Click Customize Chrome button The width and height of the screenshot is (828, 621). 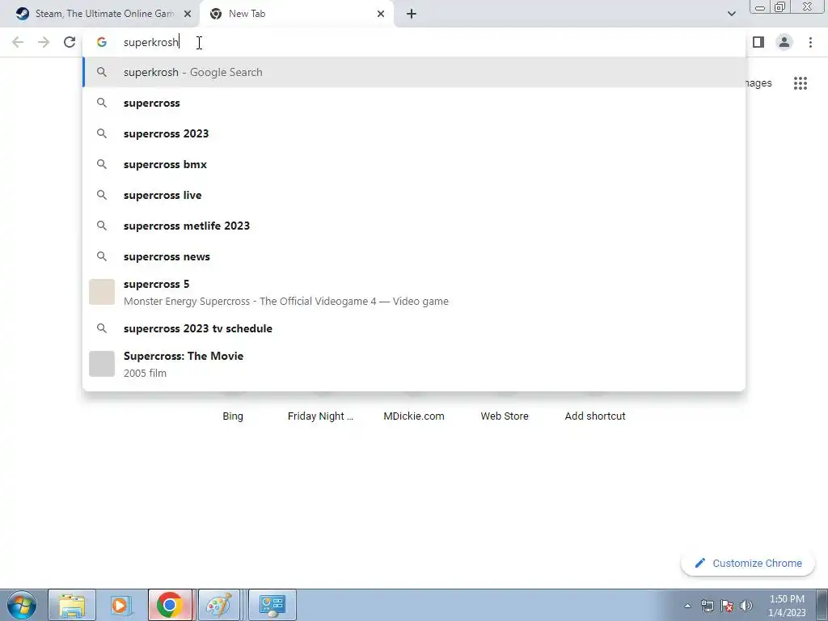[748, 563]
